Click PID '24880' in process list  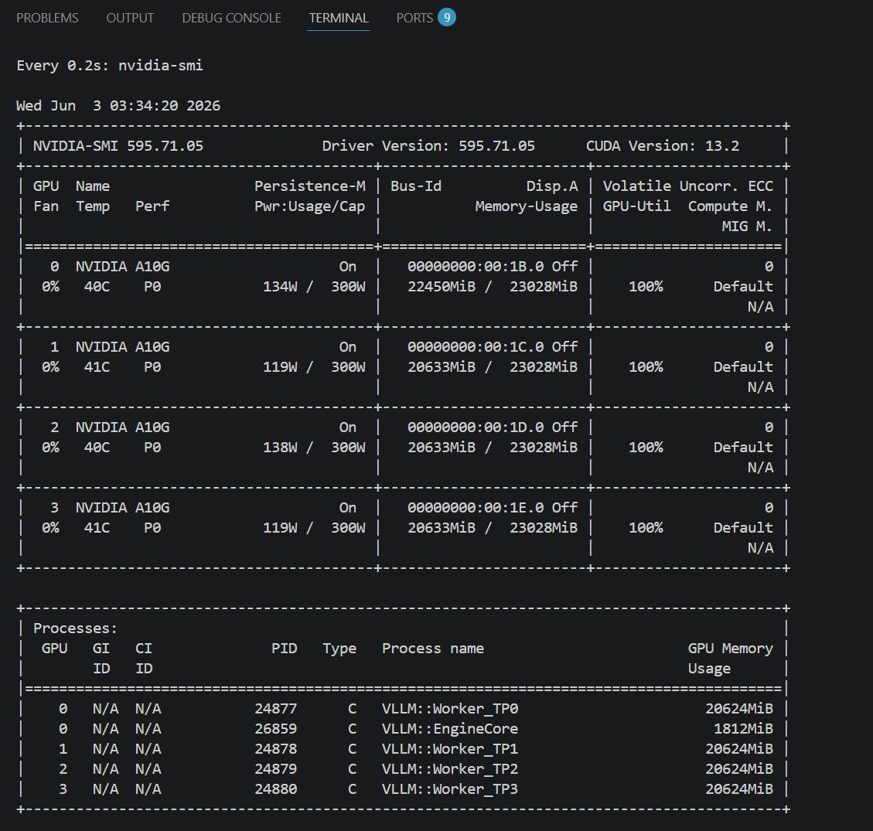(x=275, y=788)
